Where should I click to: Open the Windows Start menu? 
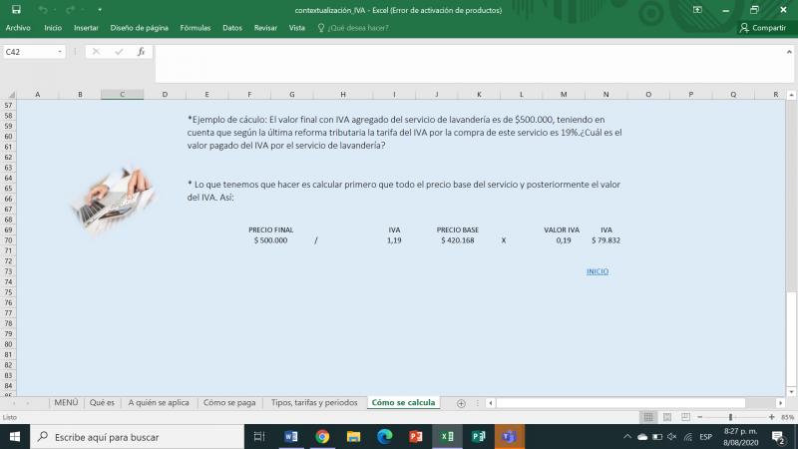pos(15,437)
